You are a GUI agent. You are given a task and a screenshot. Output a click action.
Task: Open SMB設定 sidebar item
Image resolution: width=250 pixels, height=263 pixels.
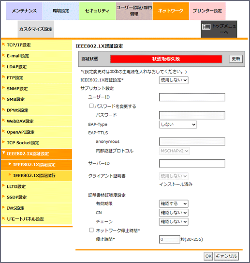coord(36,99)
